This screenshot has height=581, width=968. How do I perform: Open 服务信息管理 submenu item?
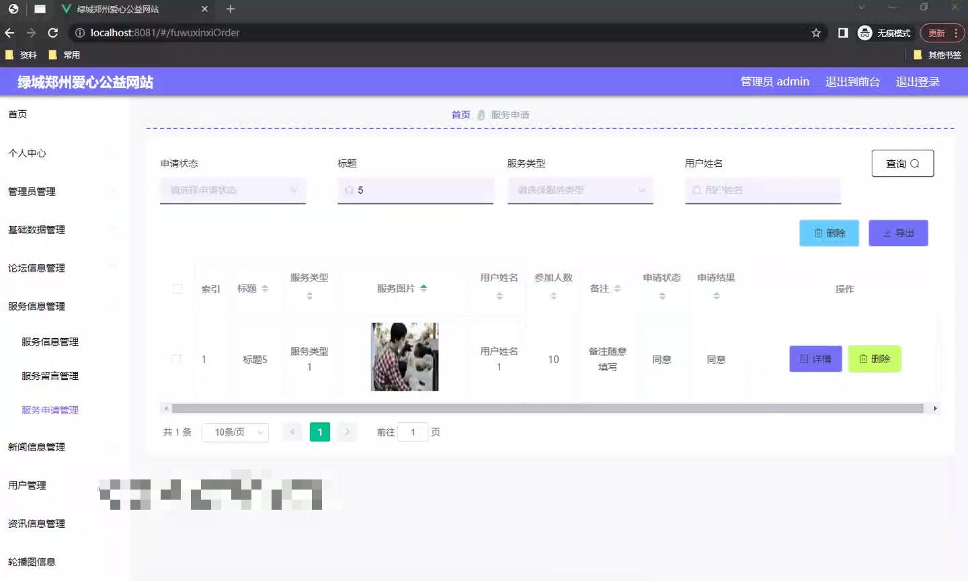(x=50, y=342)
